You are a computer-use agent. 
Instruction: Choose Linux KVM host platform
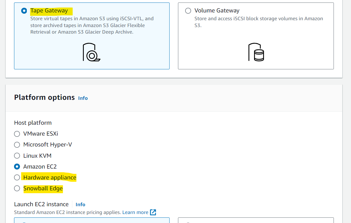tap(17, 156)
